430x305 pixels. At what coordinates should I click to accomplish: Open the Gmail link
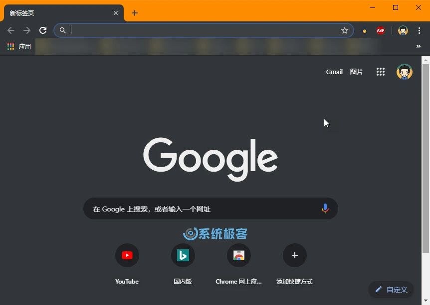click(334, 72)
